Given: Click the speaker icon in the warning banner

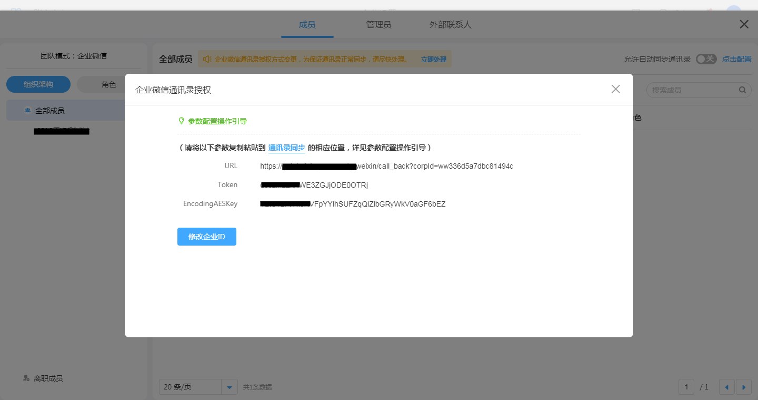Looking at the screenshot, I should tap(207, 59).
